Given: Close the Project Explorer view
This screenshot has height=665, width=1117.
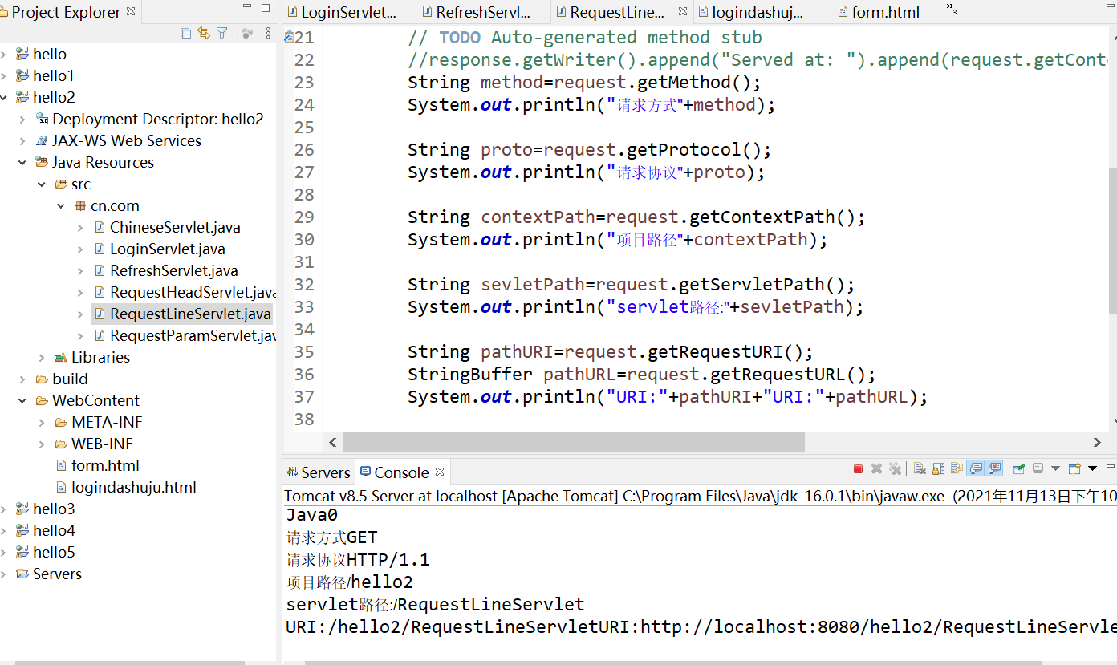Looking at the screenshot, I should tap(132, 12).
